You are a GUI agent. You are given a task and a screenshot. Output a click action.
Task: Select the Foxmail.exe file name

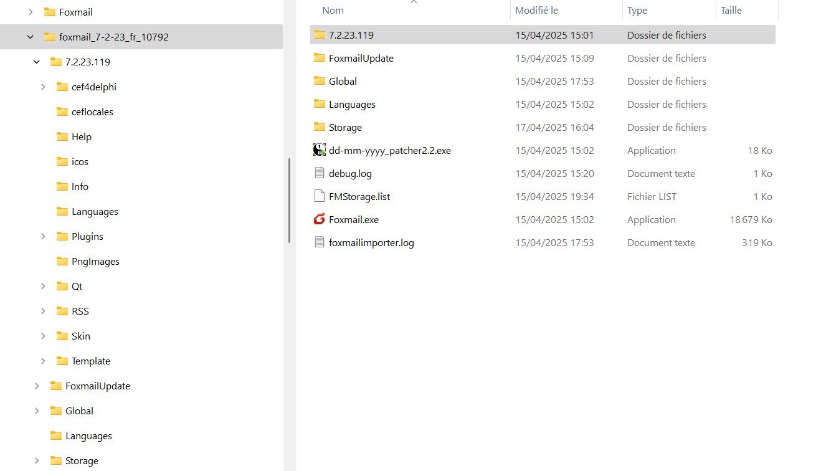point(354,219)
